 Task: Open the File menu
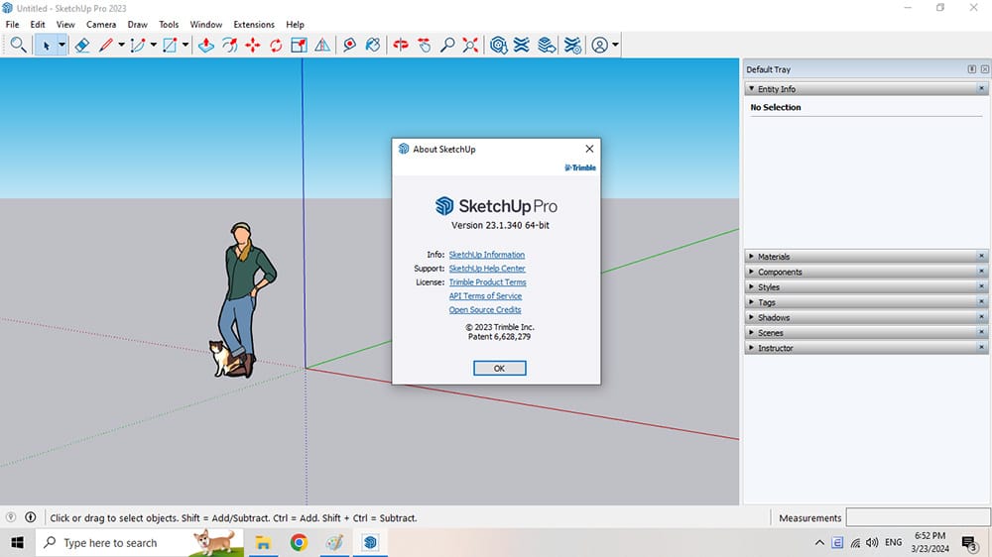pyautogui.click(x=12, y=25)
